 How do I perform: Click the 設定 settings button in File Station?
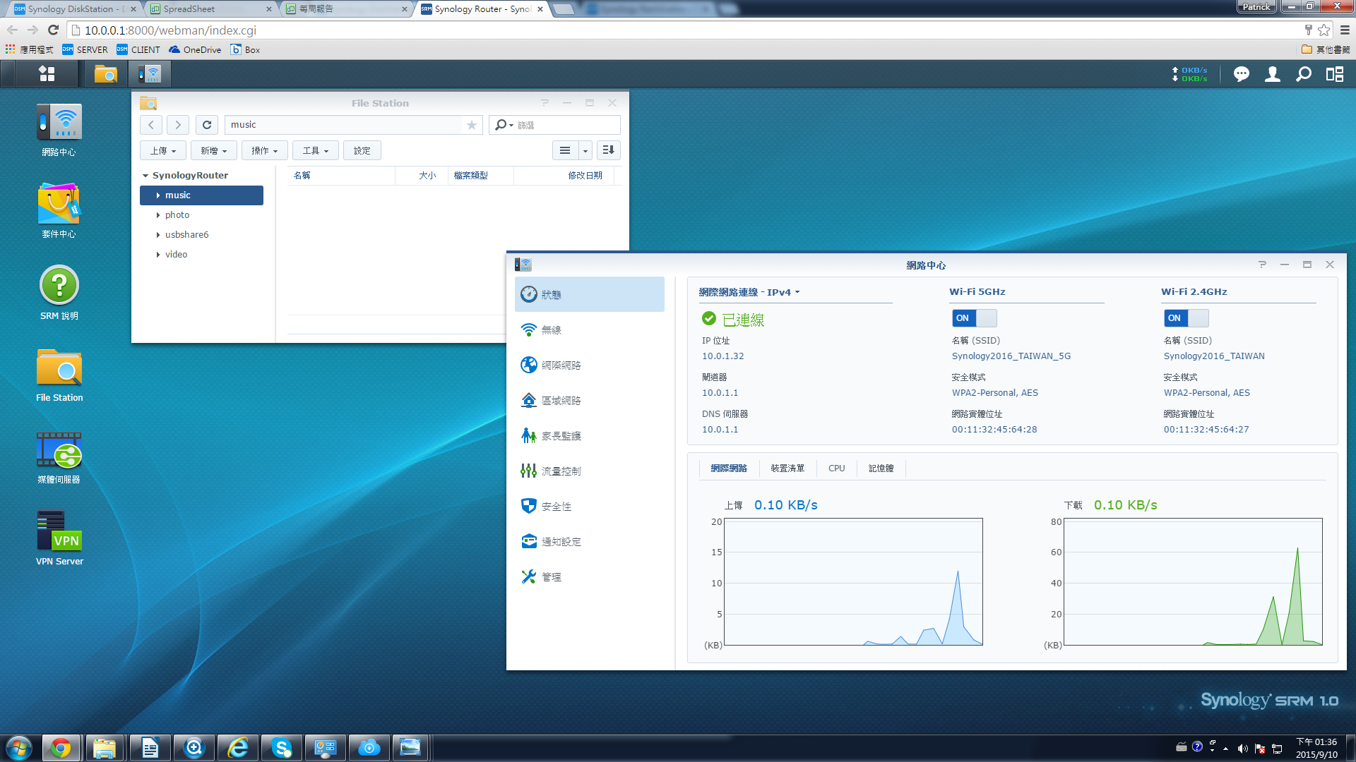[x=362, y=150]
